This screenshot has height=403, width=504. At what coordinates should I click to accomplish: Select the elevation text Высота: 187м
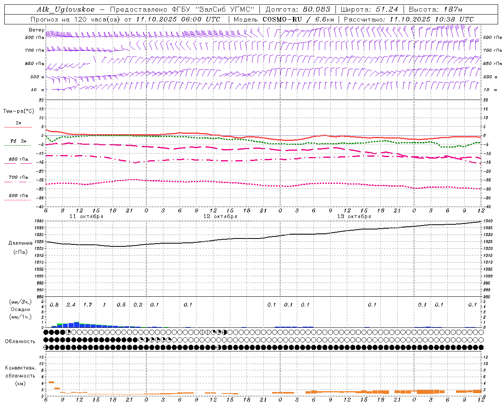point(435,9)
